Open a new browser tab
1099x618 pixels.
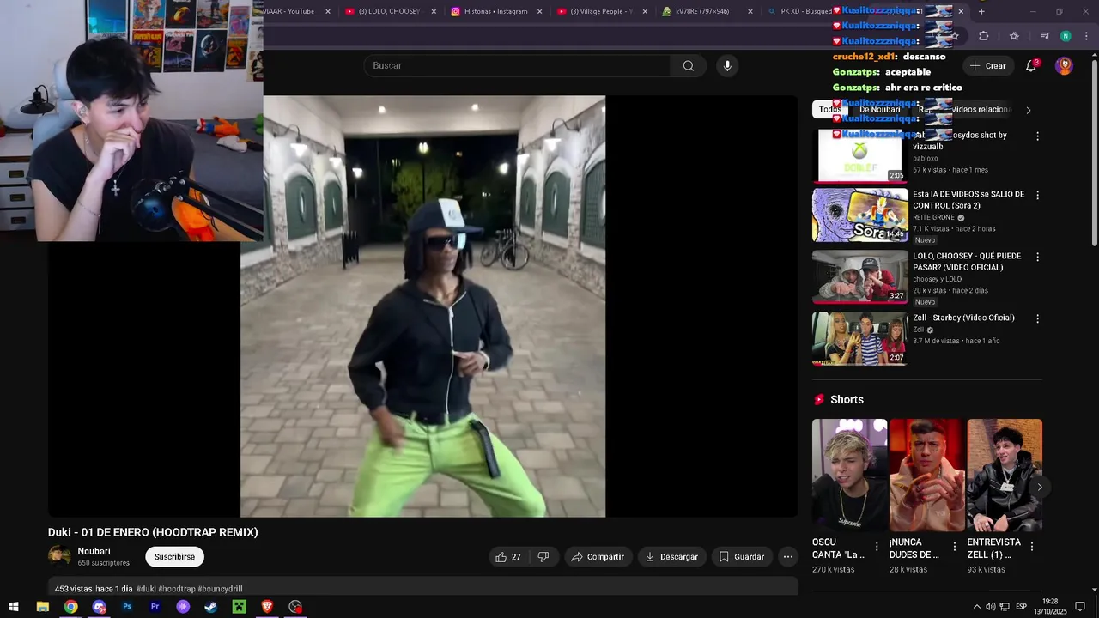point(981,11)
